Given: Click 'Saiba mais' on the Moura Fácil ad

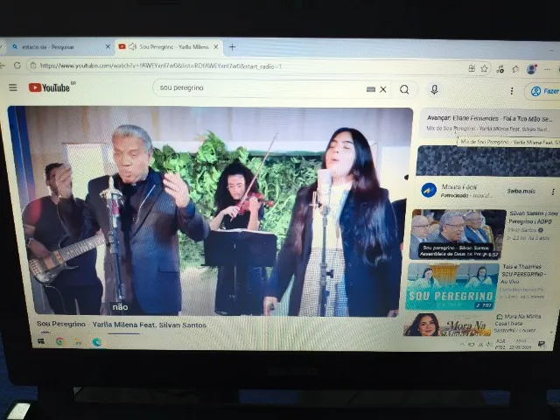Looking at the screenshot, I should [521, 191].
